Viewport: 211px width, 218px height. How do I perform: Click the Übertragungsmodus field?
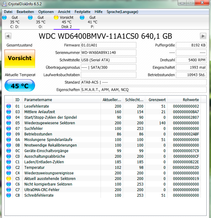click(109, 67)
